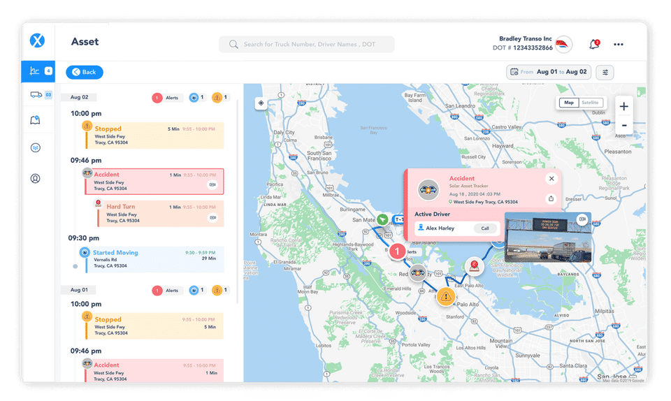Select the Started Moving event card
The height and width of the screenshot is (401, 671).
coord(154,259)
